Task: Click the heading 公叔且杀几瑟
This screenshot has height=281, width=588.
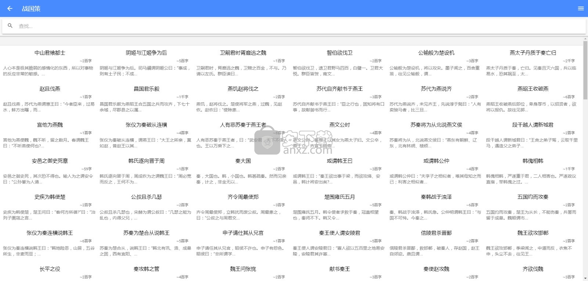Action: click(x=146, y=197)
